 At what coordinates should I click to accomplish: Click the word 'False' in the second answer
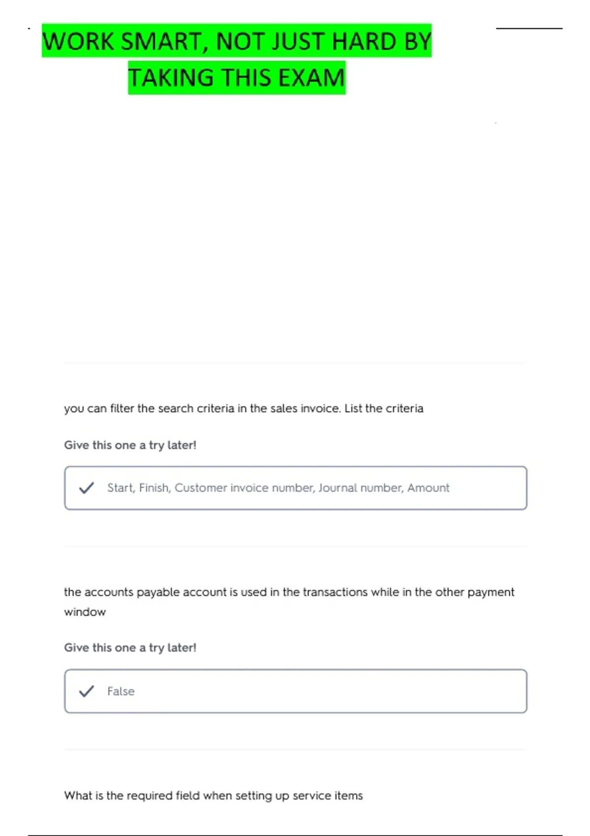tap(120, 691)
